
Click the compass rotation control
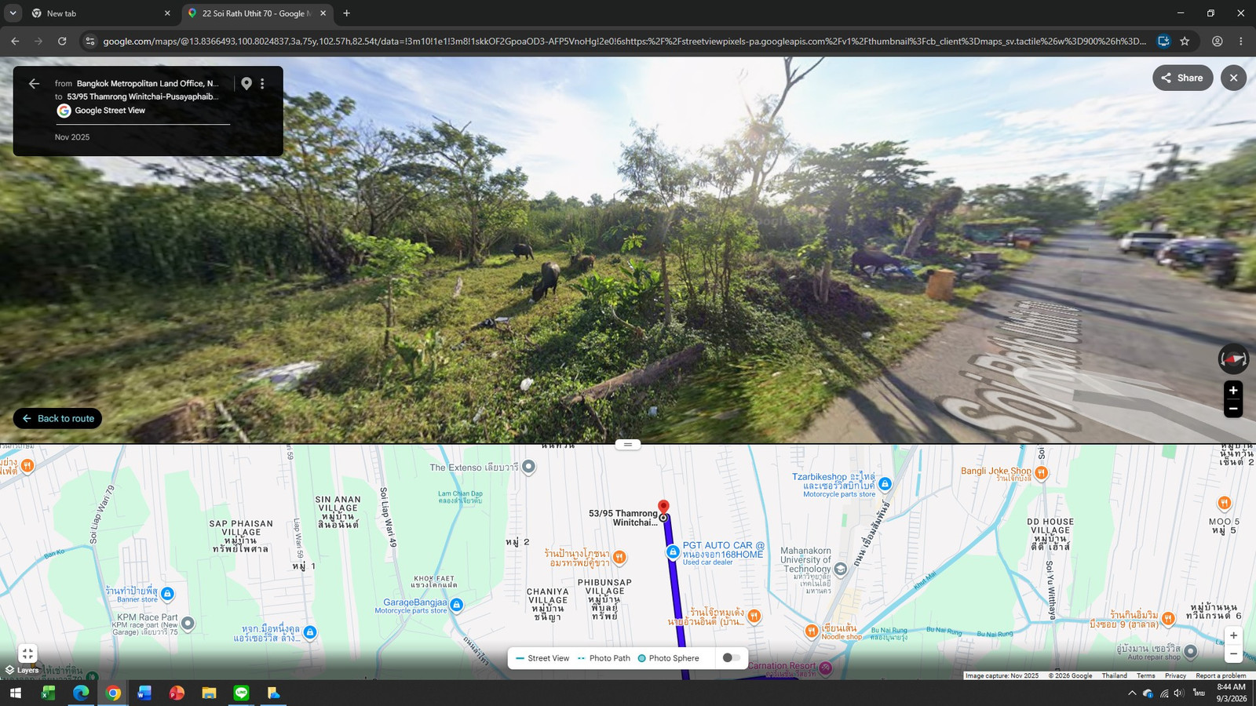1233,358
